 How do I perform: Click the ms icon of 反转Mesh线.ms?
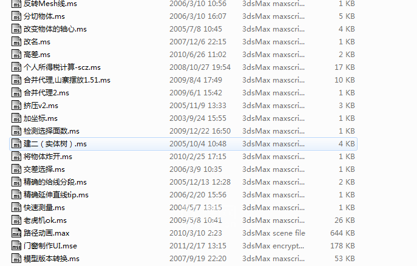pos(16,4)
